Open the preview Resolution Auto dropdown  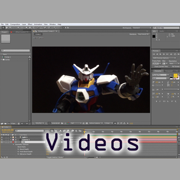pyautogui.click(x=174, y=64)
